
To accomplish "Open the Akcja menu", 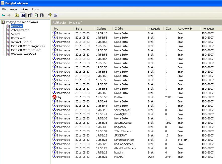I will coord(14,9).
